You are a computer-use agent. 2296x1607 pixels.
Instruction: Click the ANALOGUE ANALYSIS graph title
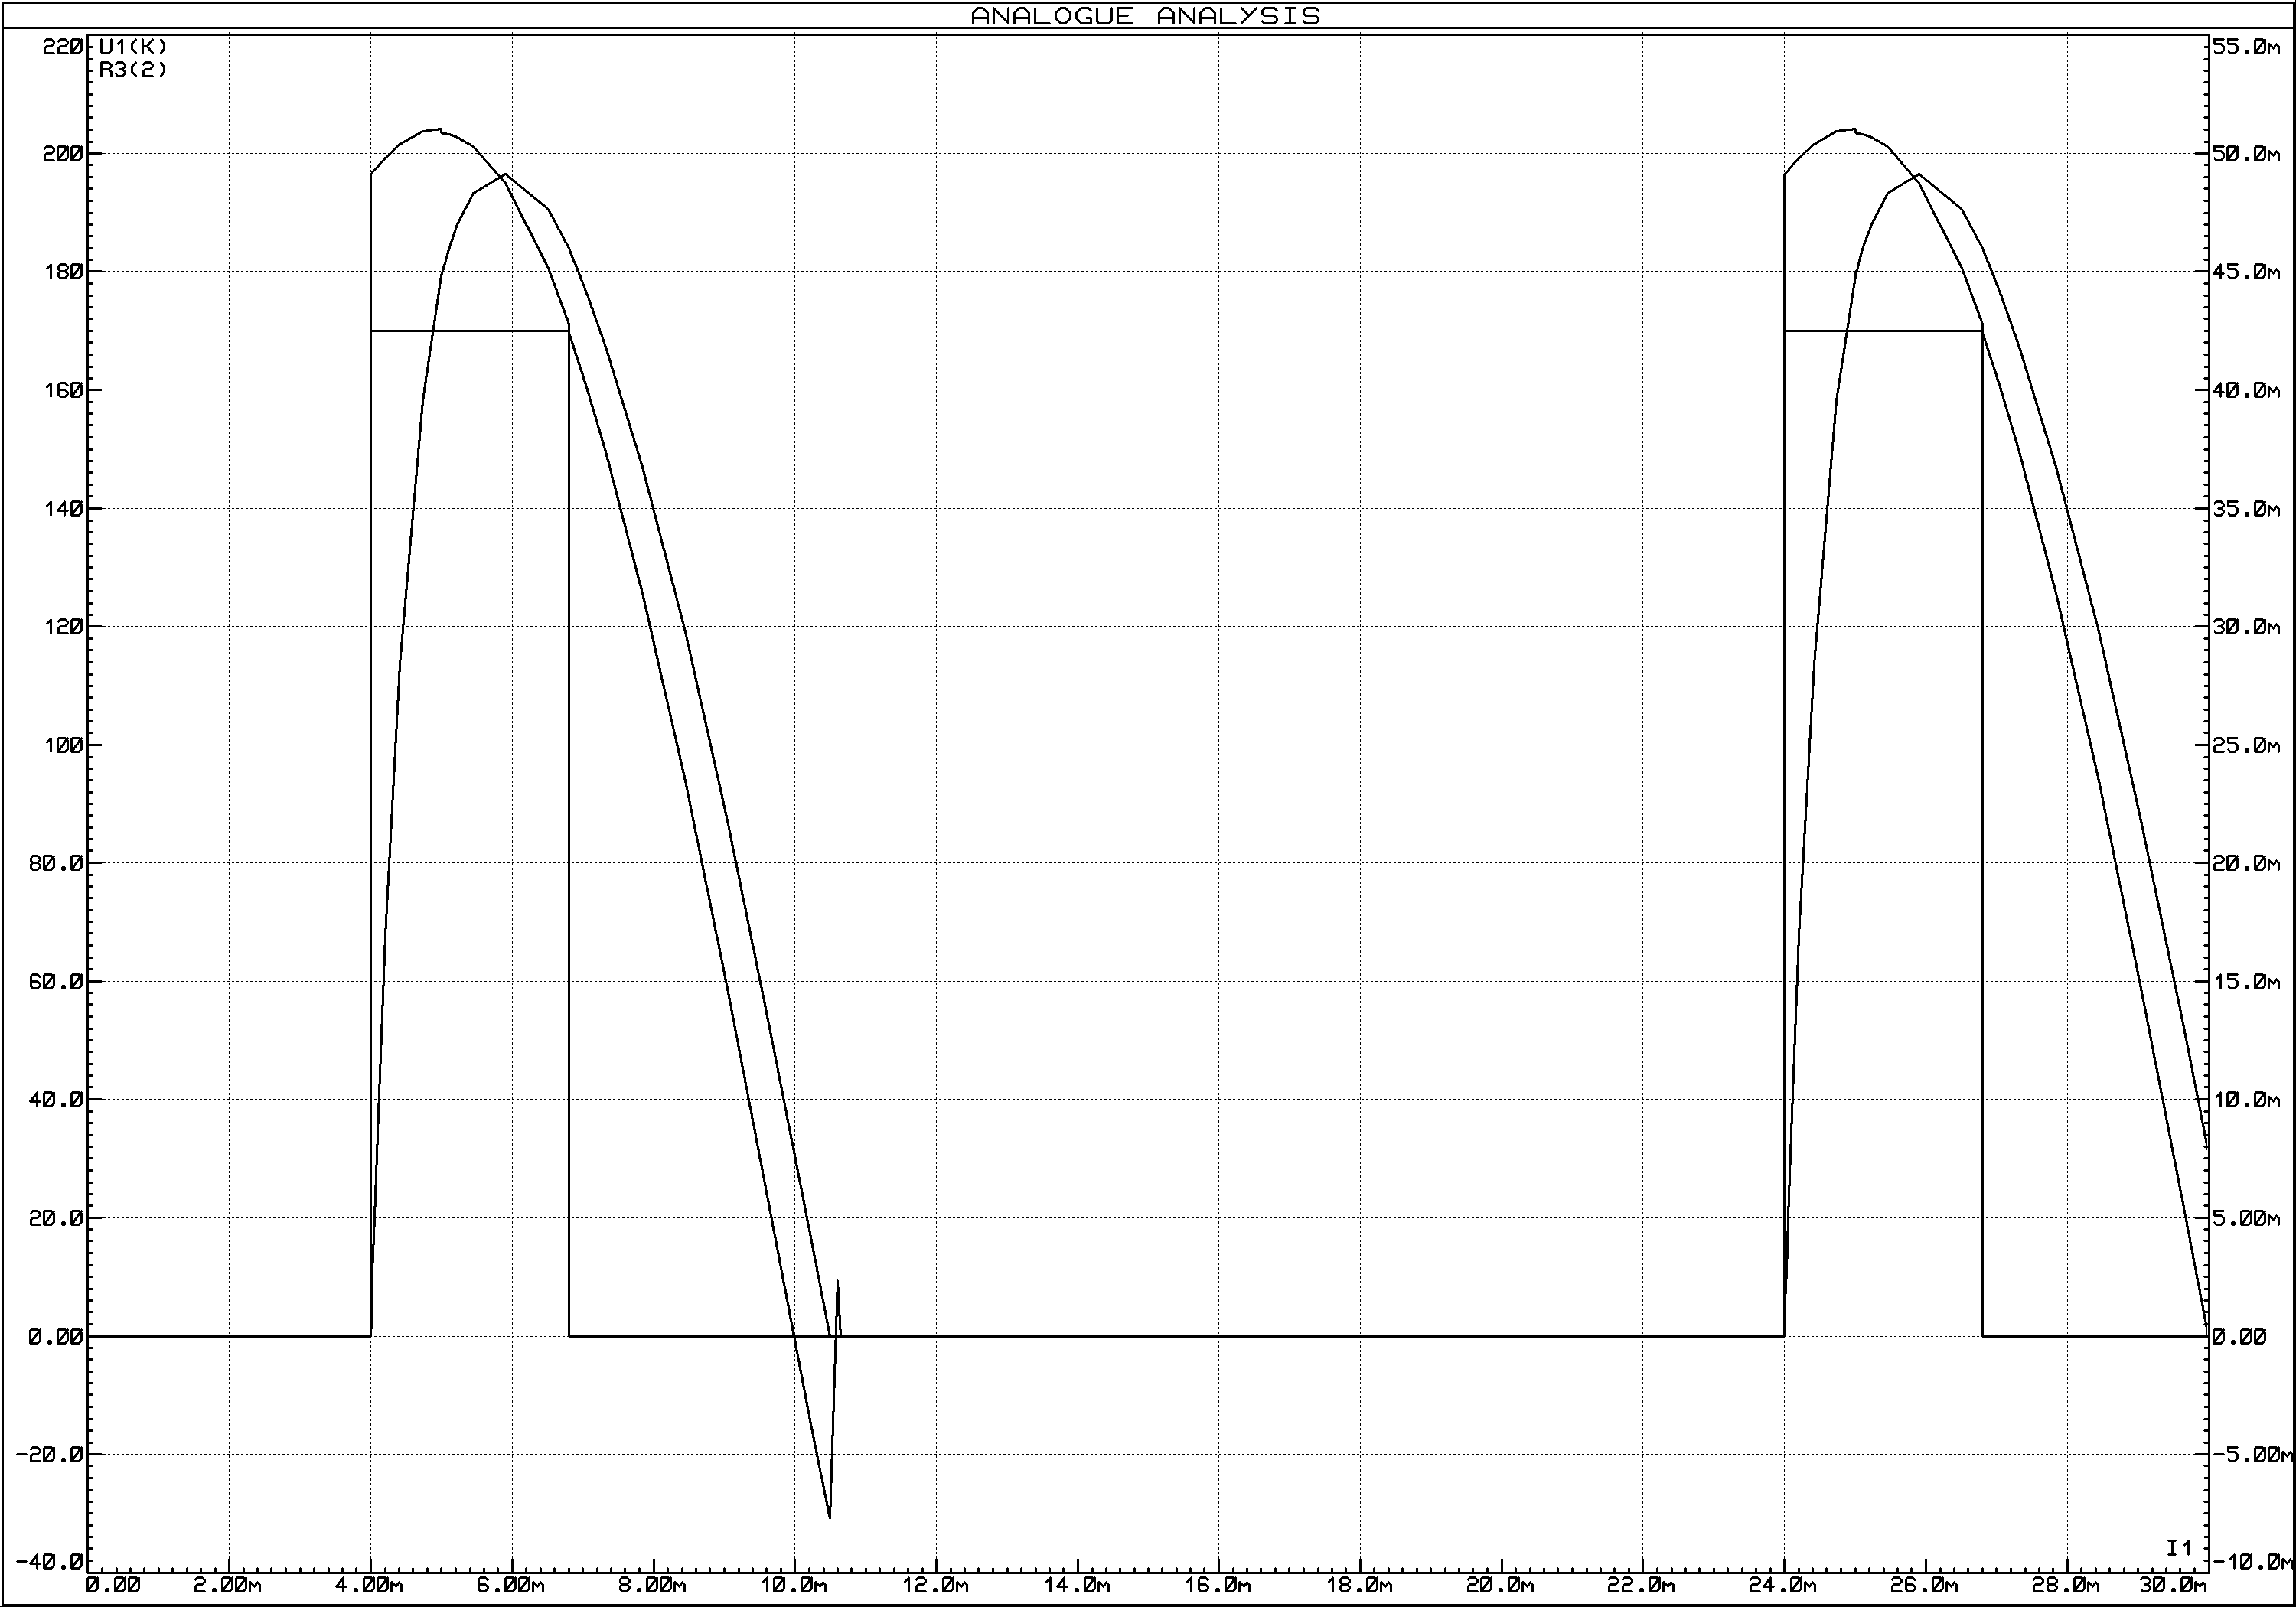1145,16
